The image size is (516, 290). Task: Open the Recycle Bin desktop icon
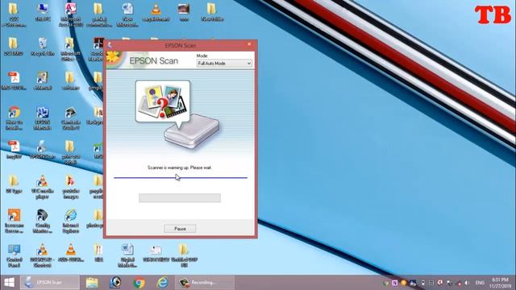coord(43,47)
